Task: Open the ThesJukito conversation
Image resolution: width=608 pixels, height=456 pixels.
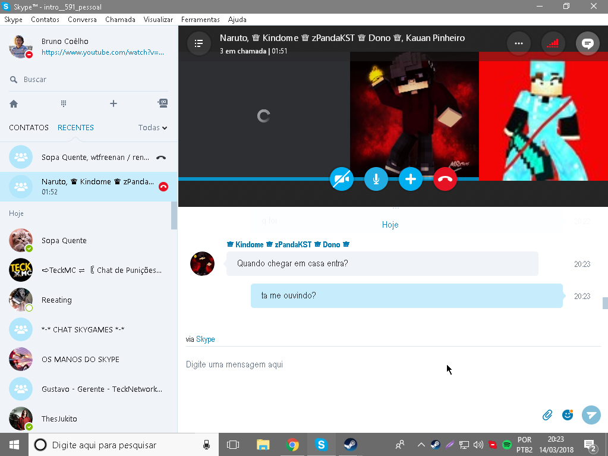Action: 89,419
